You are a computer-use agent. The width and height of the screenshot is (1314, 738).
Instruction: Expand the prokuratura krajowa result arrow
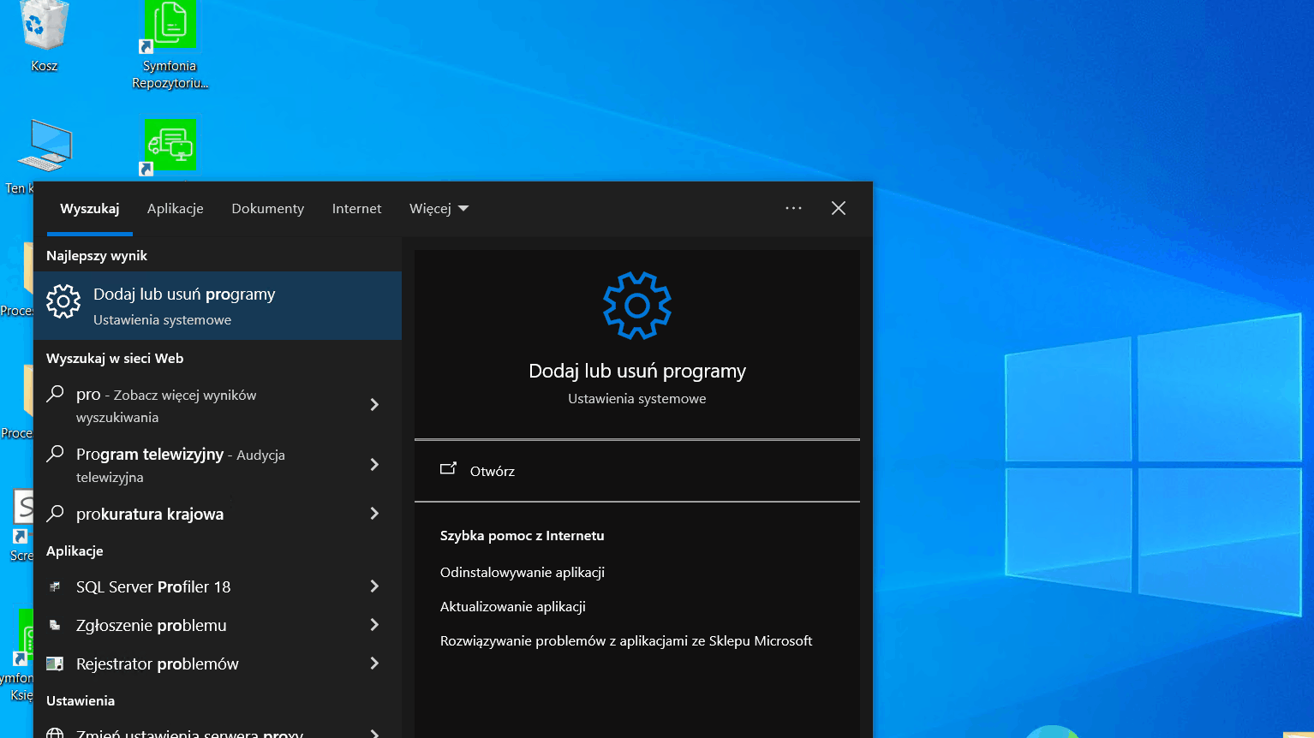pyautogui.click(x=374, y=513)
